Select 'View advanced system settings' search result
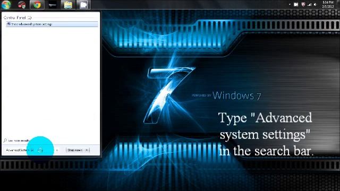This screenshot has width=340, height=191. pos(52,24)
